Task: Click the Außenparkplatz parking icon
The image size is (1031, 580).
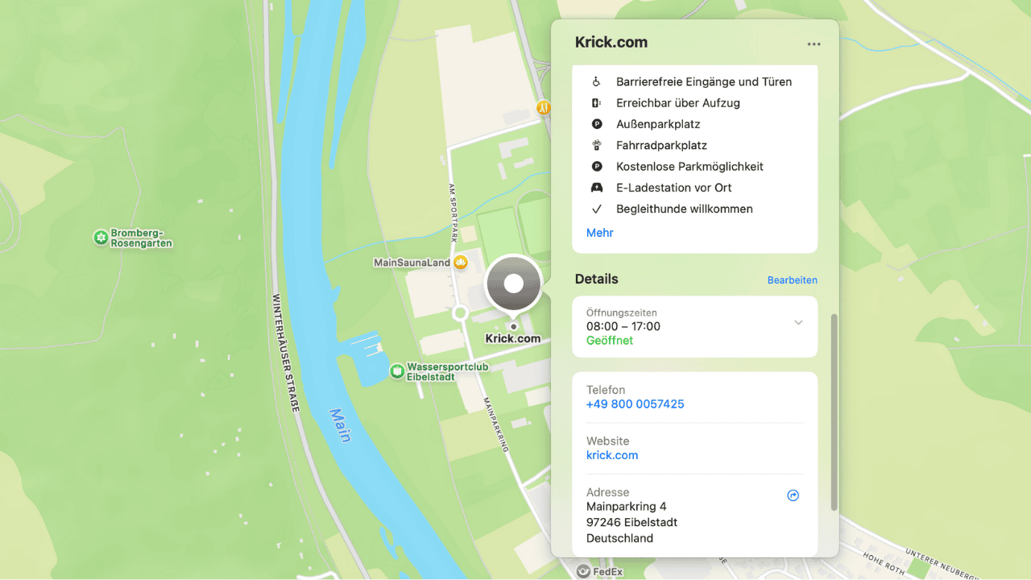Action: 597,124
